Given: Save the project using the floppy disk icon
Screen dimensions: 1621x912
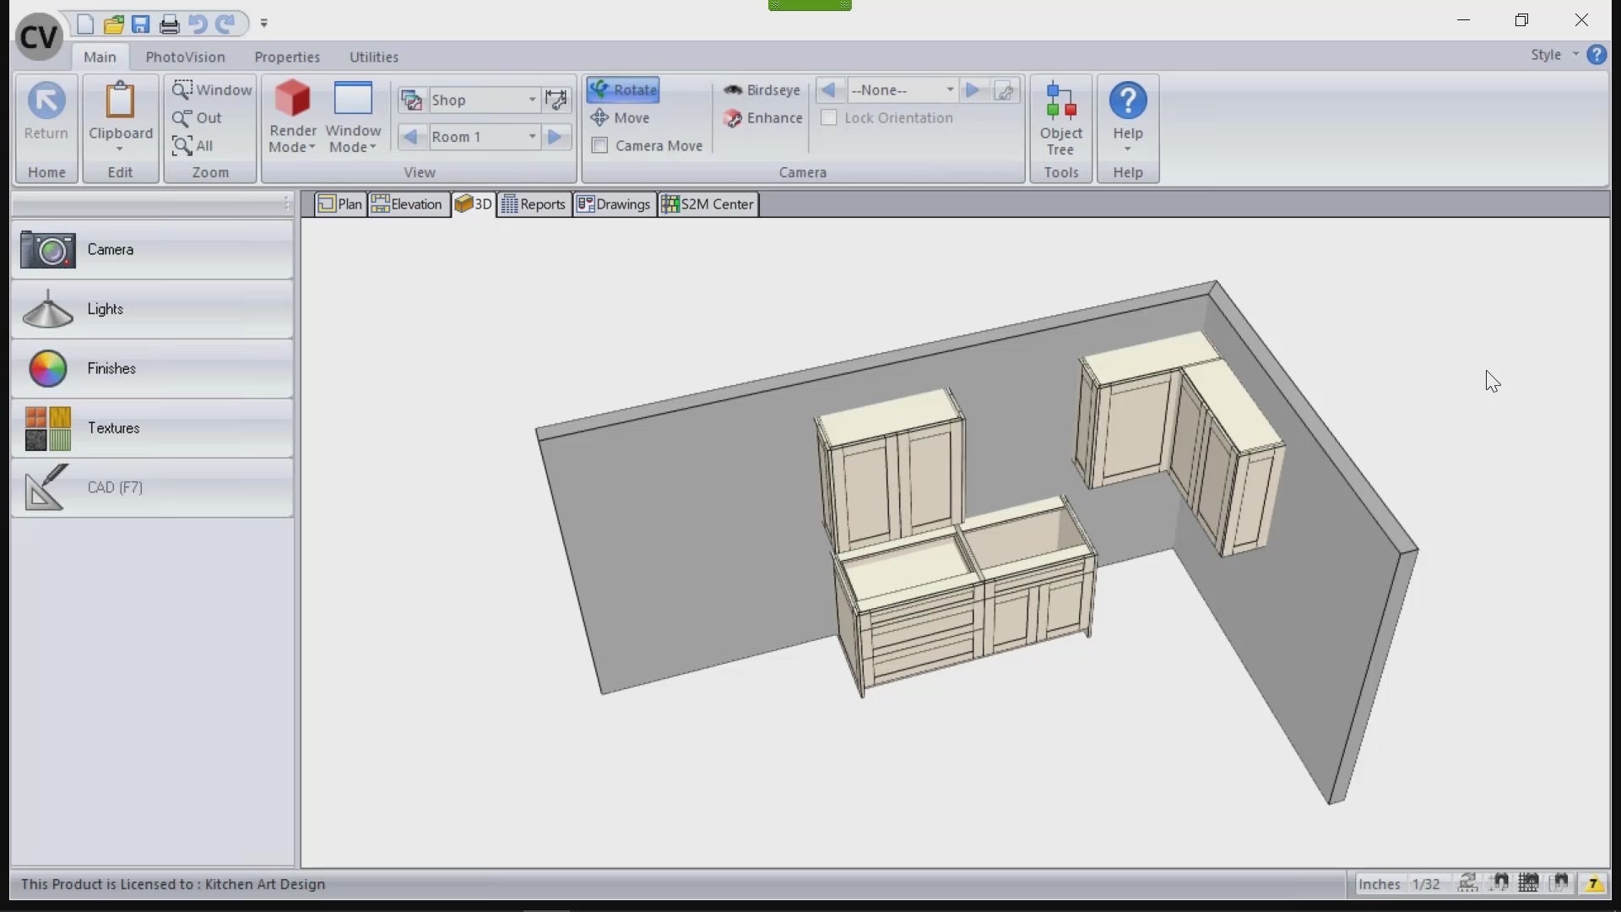Looking at the screenshot, I should tap(140, 24).
